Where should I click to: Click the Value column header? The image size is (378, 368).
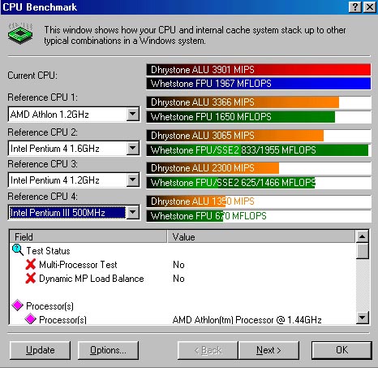coord(261,236)
